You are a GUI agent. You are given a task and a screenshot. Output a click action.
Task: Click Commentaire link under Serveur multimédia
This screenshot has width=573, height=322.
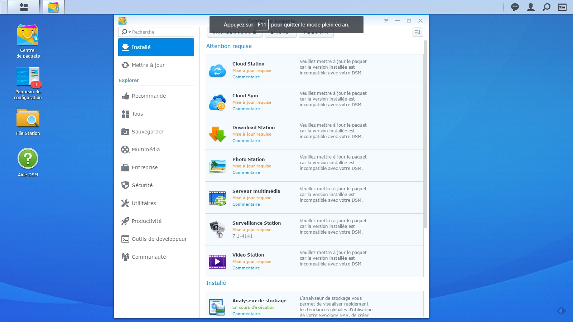click(x=246, y=204)
